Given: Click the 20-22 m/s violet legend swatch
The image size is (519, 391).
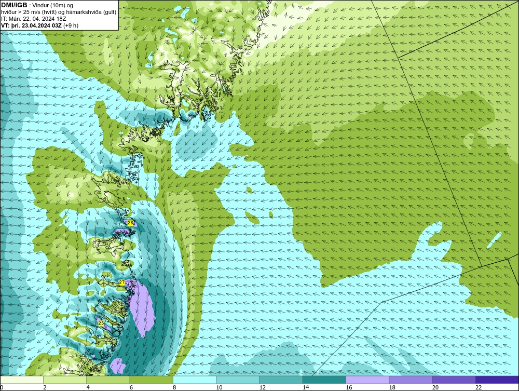Looking at the screenshot, I should click(454, 380).
